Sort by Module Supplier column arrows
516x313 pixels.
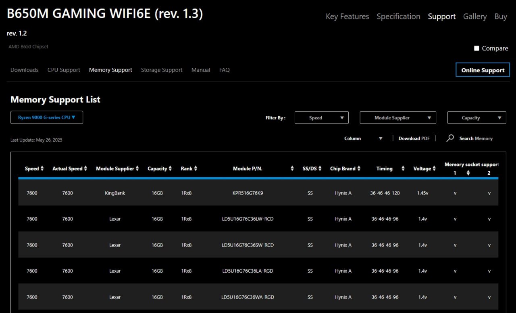point(137,169)
